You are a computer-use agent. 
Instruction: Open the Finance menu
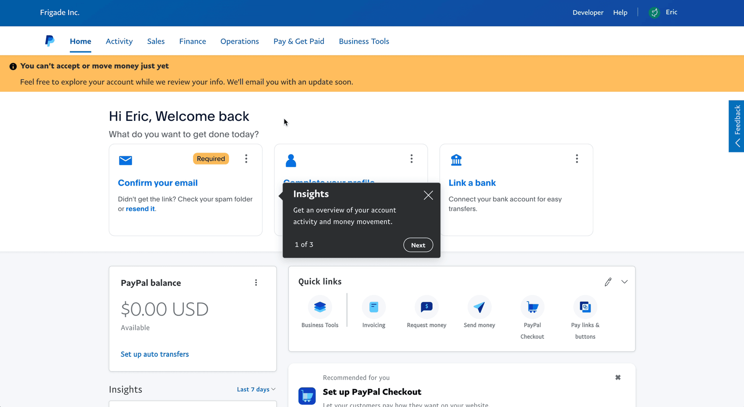[x=192, y=41]
